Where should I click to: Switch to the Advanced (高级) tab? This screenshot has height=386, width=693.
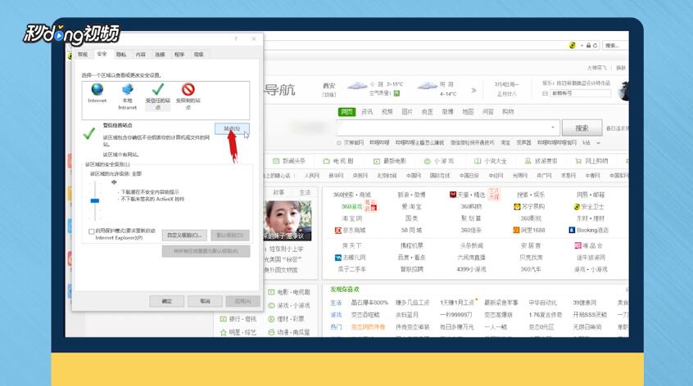point(199,54)
